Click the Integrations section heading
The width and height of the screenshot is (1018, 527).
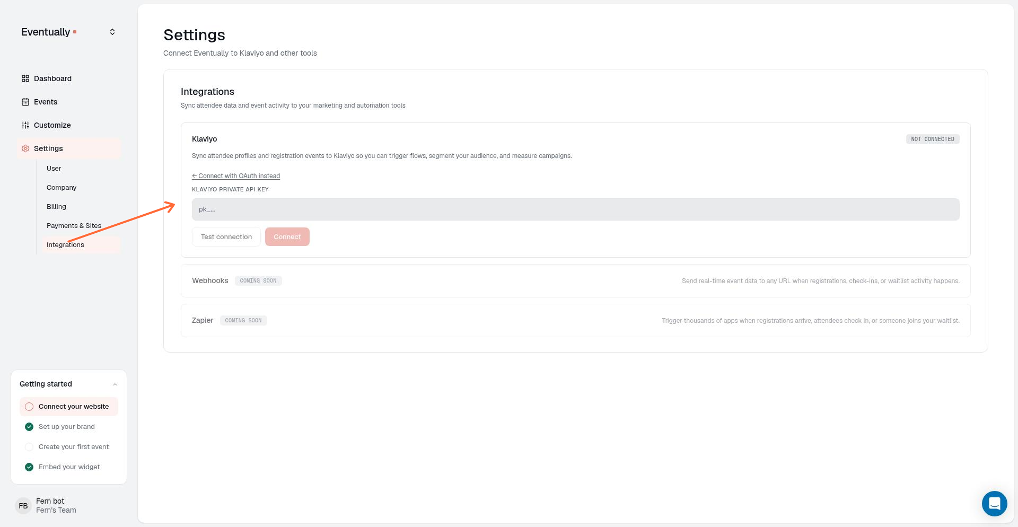(207, 92)
